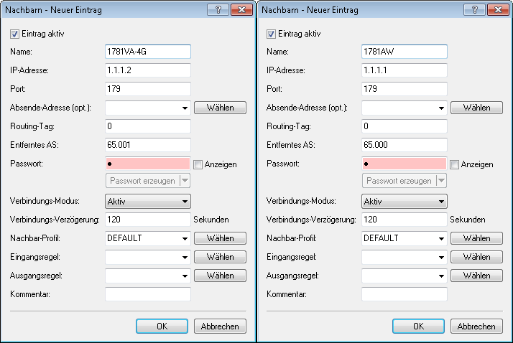Focus the pink Passwort field of the 1781AW dialog
513x343 pixels.
404,164
